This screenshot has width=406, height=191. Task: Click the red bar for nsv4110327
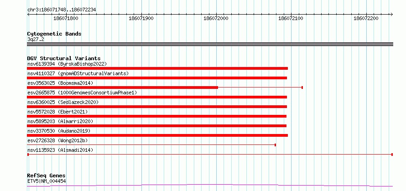(x=157, y=78)
